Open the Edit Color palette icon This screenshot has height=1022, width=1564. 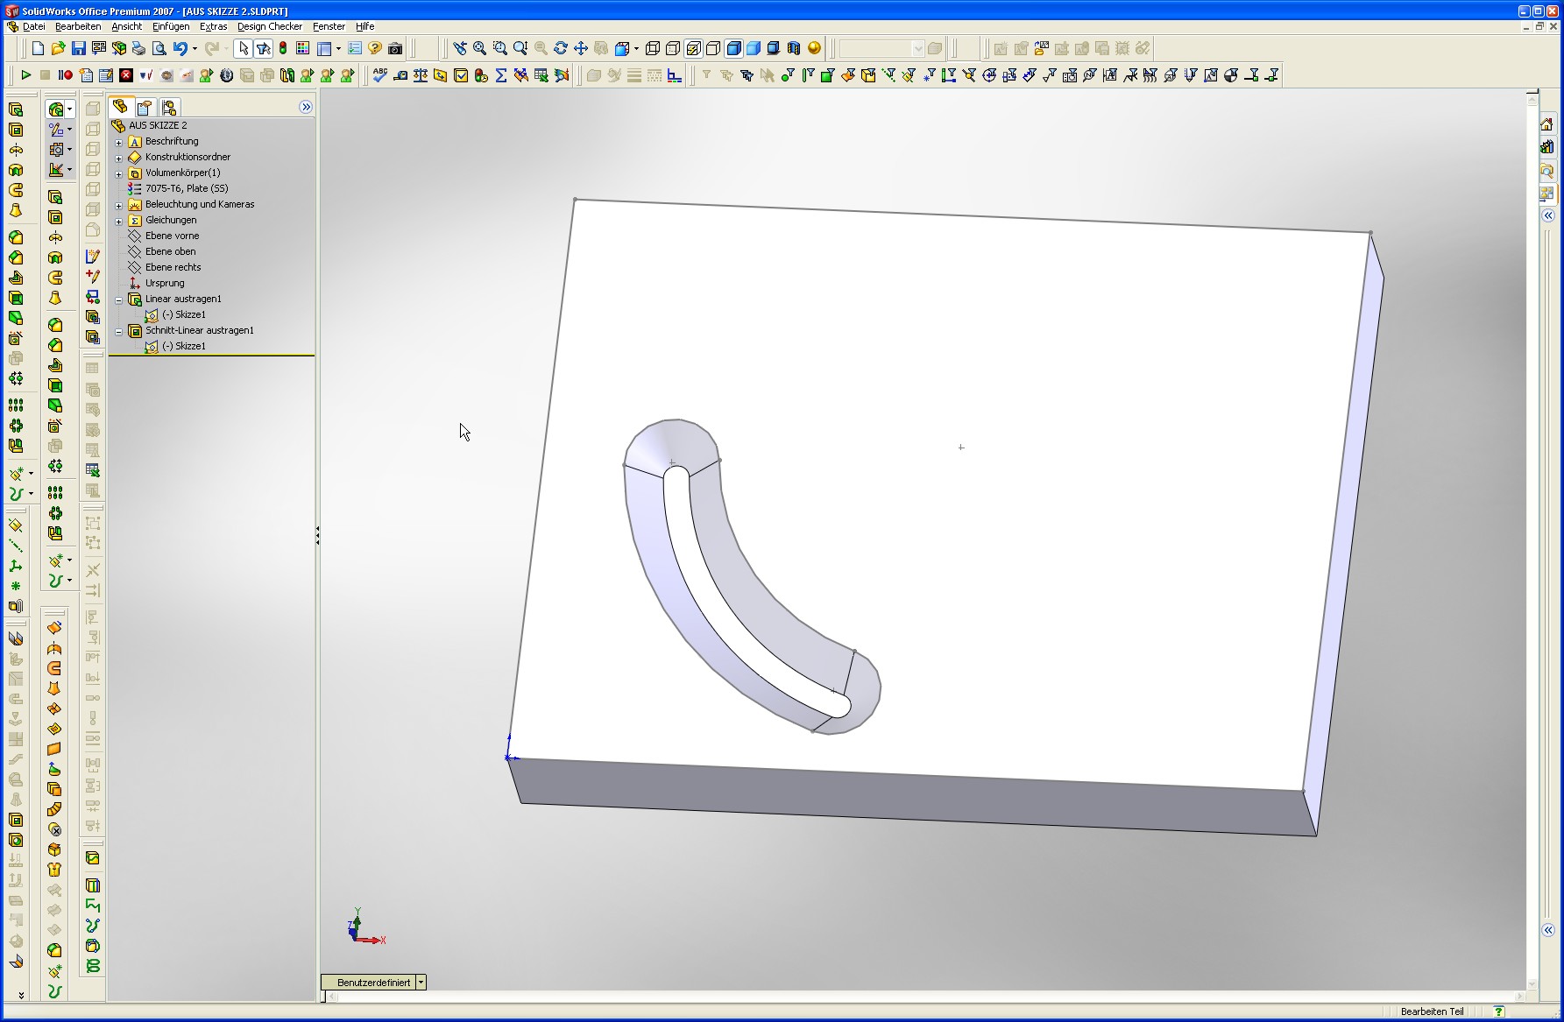pyautogui.click(x=302, y=48)
